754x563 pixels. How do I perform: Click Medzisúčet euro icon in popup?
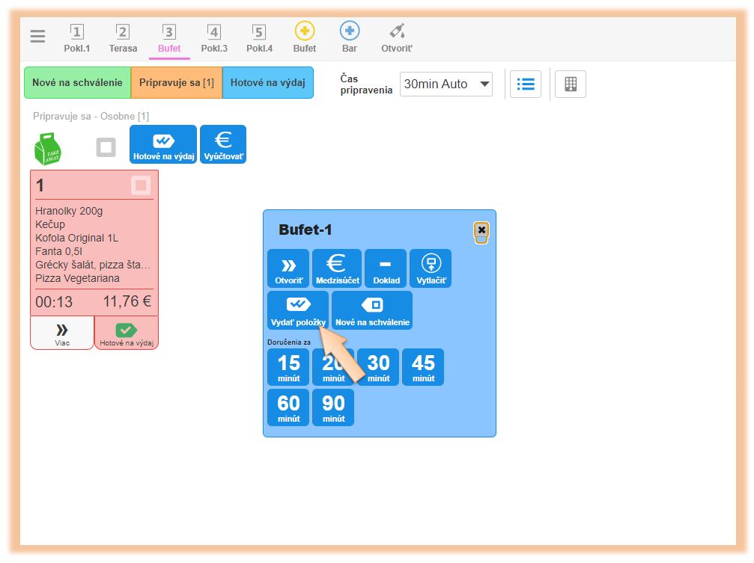pos(337,268)
